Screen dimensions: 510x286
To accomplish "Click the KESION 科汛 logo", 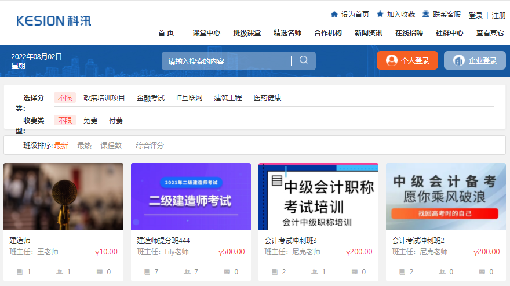I will 54,20.
